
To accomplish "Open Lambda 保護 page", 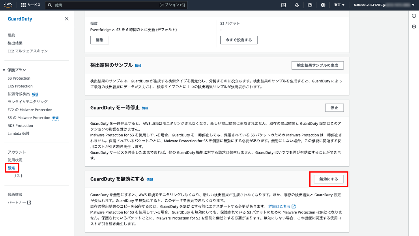I will pos(19,134).
